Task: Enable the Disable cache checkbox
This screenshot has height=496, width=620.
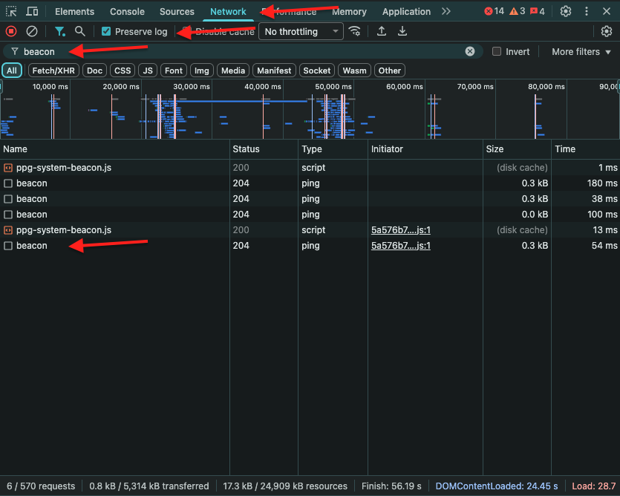Action: (x=186, y=32)
